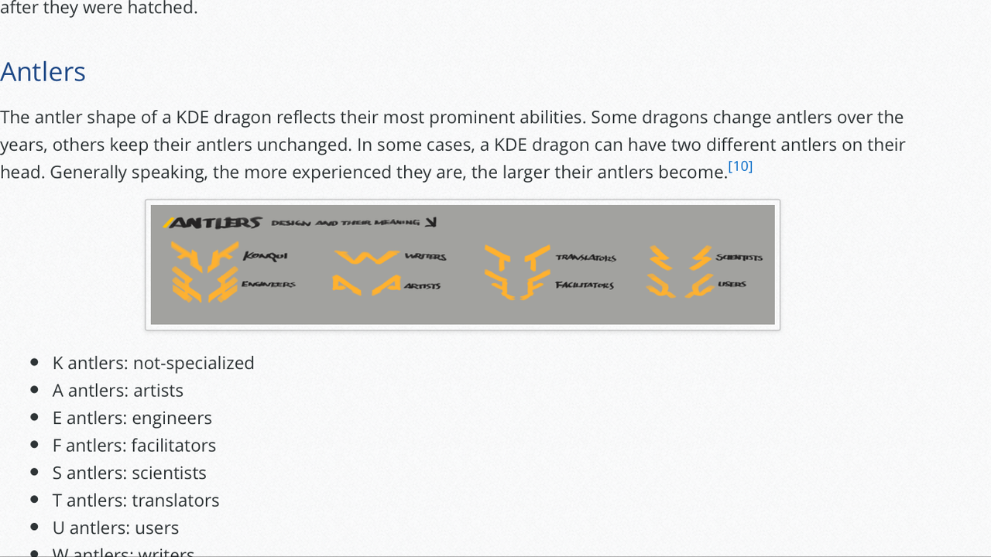Screen dimensions: 991x557
Task: Click the Users U-shaped antlers icon
Action: click(x=680, y=285)
